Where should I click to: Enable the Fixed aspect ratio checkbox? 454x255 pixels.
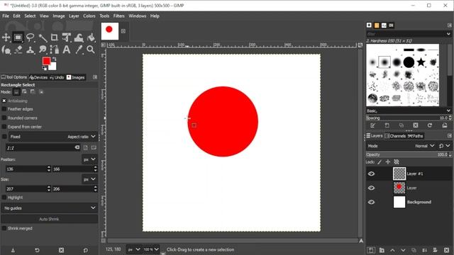point(4,137)
